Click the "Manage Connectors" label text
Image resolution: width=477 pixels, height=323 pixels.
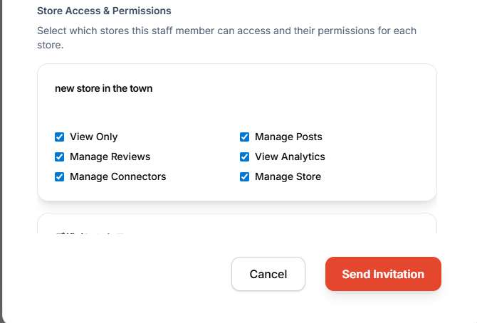[x=117, y=176]
